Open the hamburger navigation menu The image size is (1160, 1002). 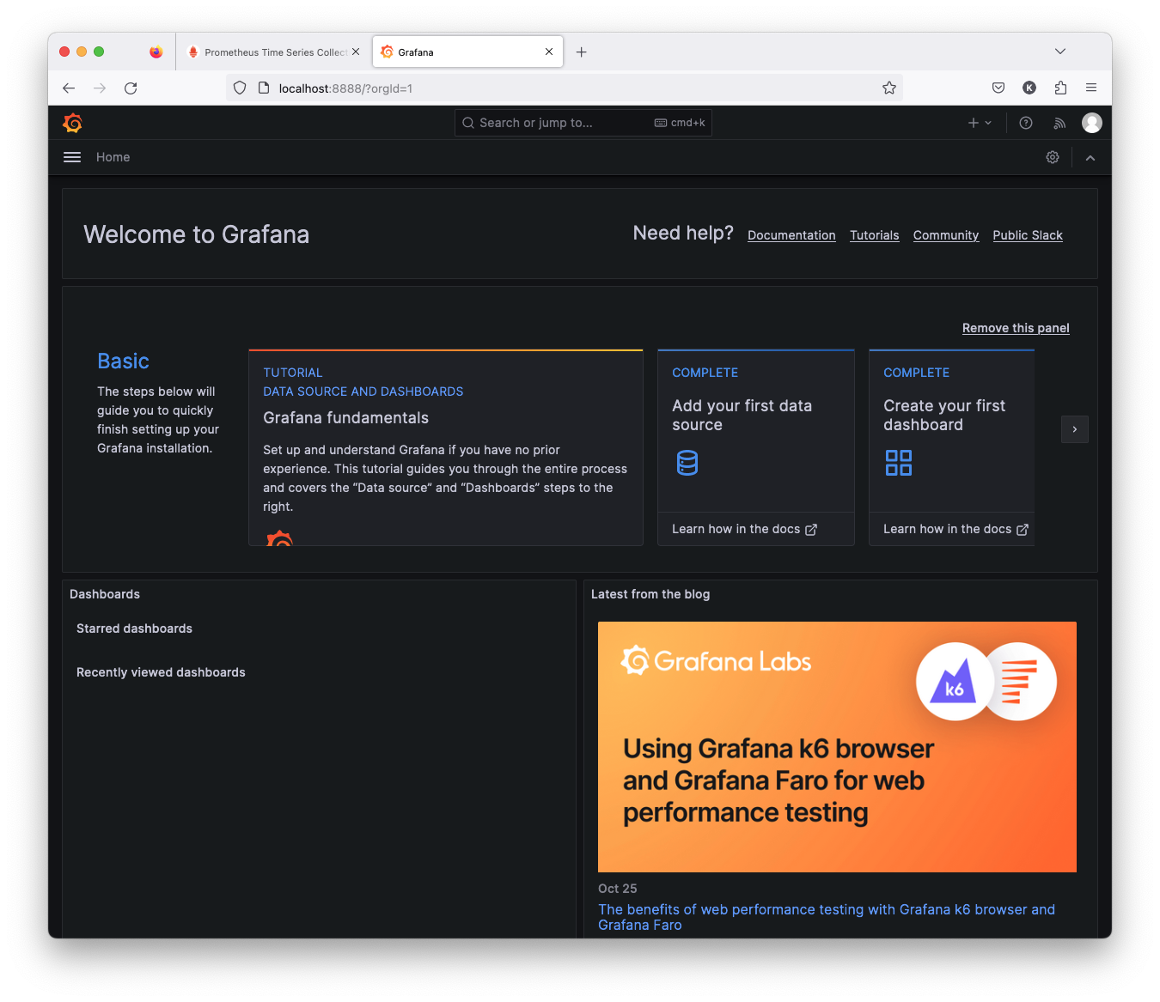(x=72, y=157)
